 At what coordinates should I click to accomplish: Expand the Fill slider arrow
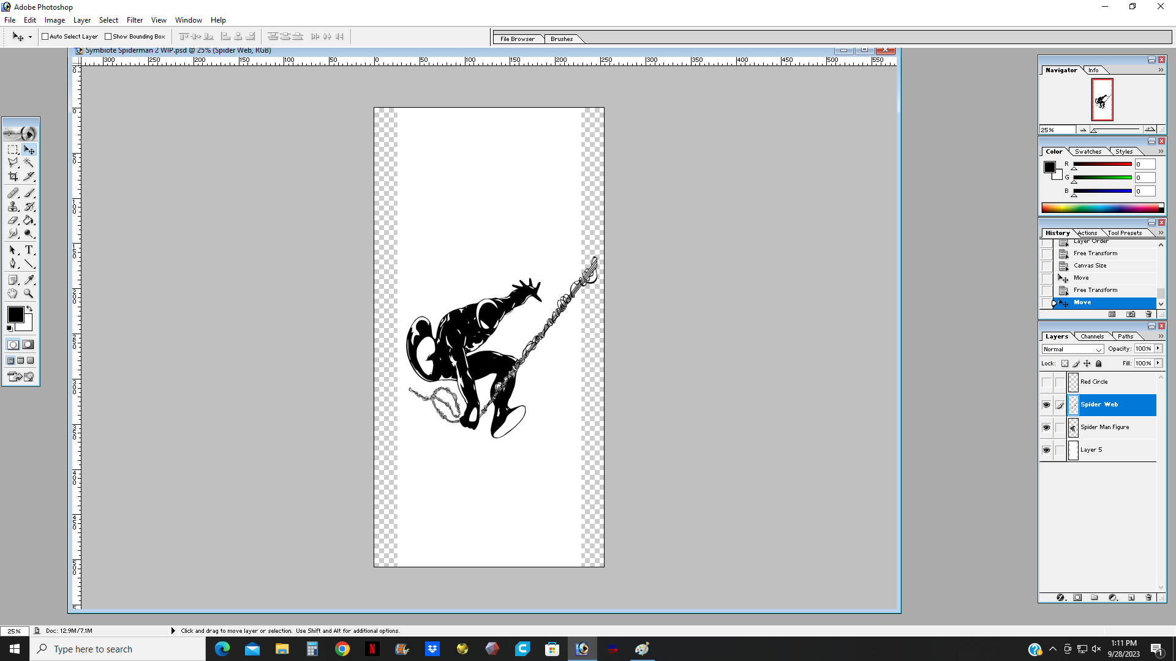[x=1158, y=363]
